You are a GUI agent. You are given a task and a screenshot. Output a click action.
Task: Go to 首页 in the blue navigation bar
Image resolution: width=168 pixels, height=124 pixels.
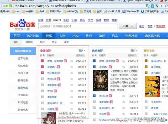click(x=17, y=36)
